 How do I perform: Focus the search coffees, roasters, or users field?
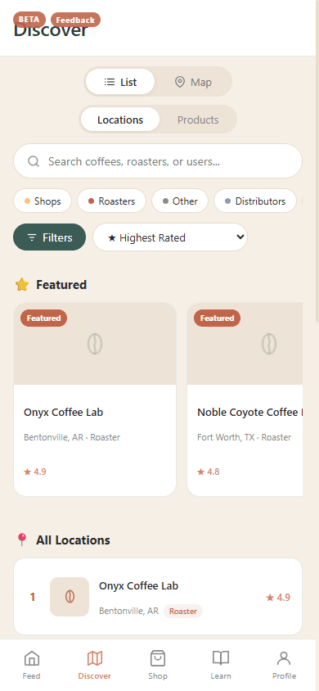(158, 161)
